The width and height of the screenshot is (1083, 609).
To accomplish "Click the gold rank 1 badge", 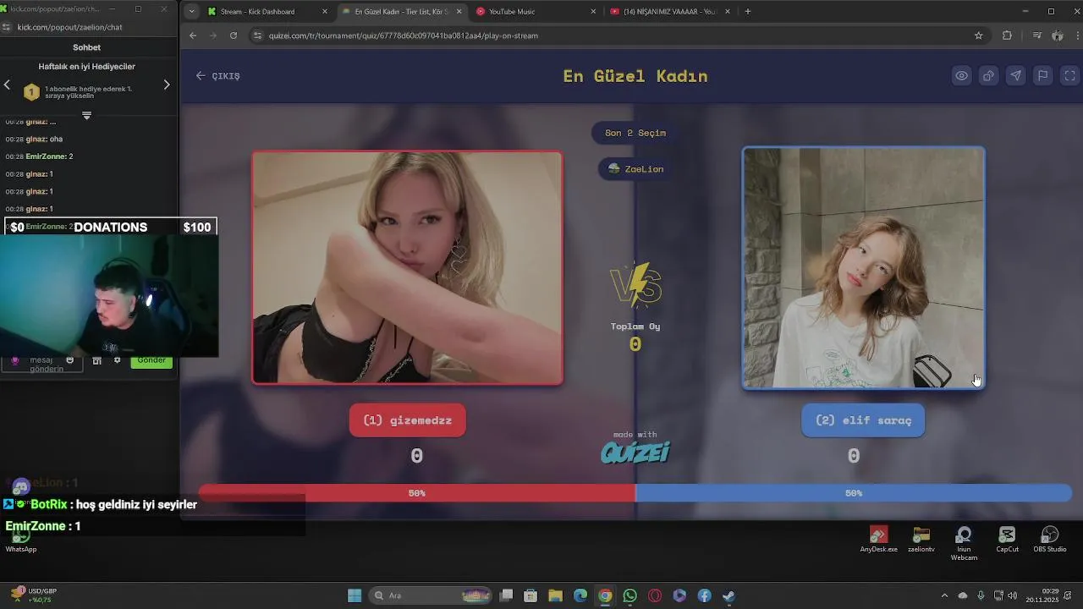I will click(x=31, y=91).
